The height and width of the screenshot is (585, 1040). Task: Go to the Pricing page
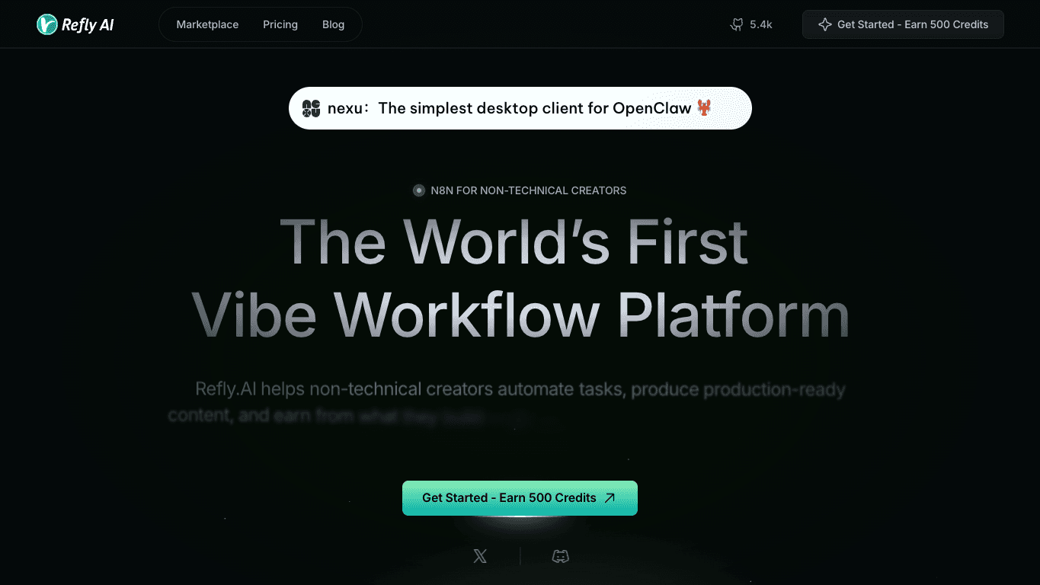280,24
